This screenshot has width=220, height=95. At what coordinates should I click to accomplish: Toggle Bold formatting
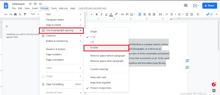(x=96, y=14)
